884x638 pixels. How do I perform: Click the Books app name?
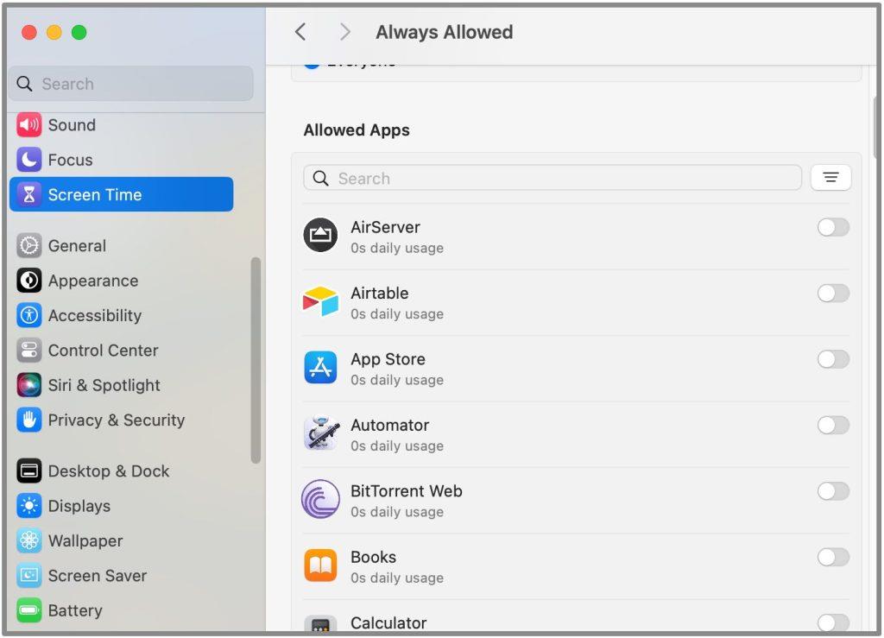pos(373,558)
